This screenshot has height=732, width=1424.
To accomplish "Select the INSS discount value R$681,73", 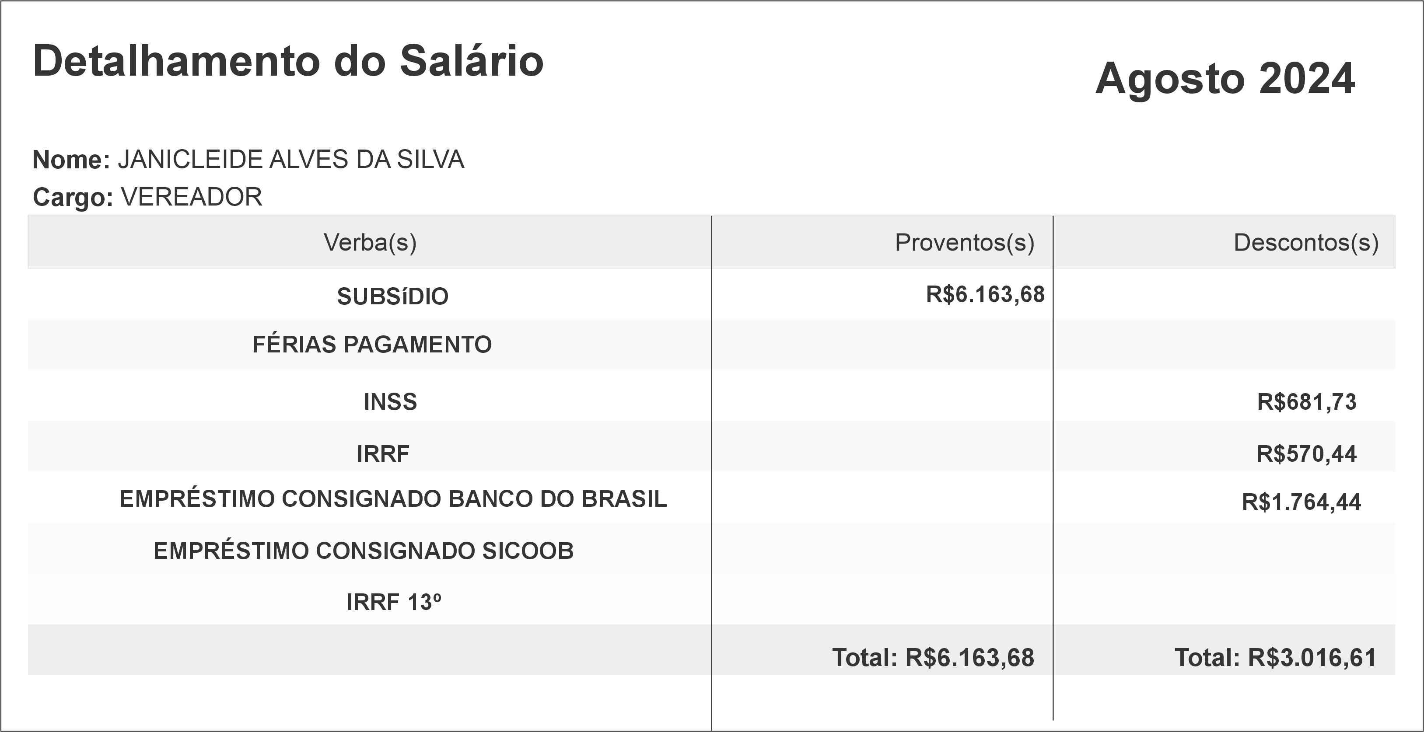I will (1306, 402).
